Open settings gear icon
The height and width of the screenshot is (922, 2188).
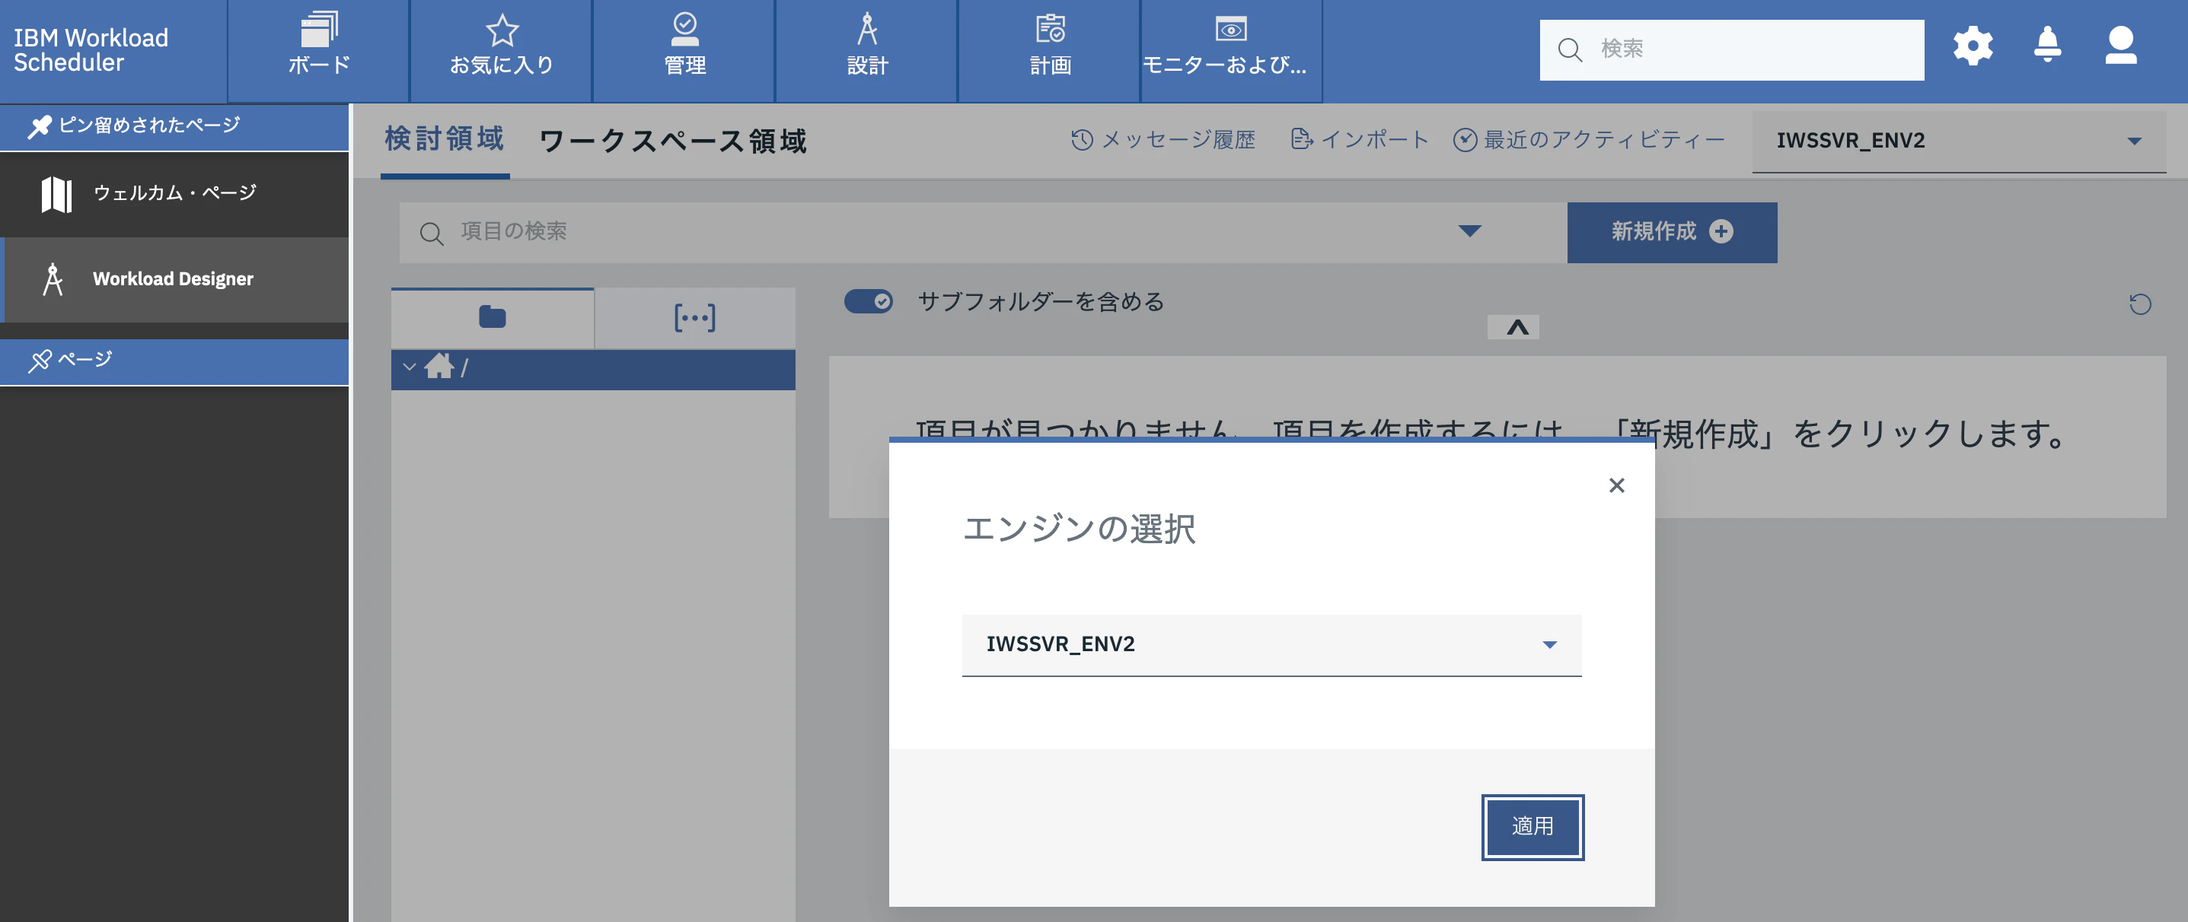[1973, 46]
